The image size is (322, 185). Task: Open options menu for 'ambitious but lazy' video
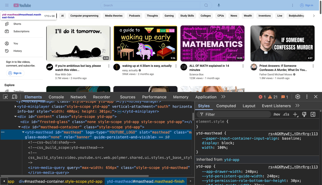click(x=109, y=66)
